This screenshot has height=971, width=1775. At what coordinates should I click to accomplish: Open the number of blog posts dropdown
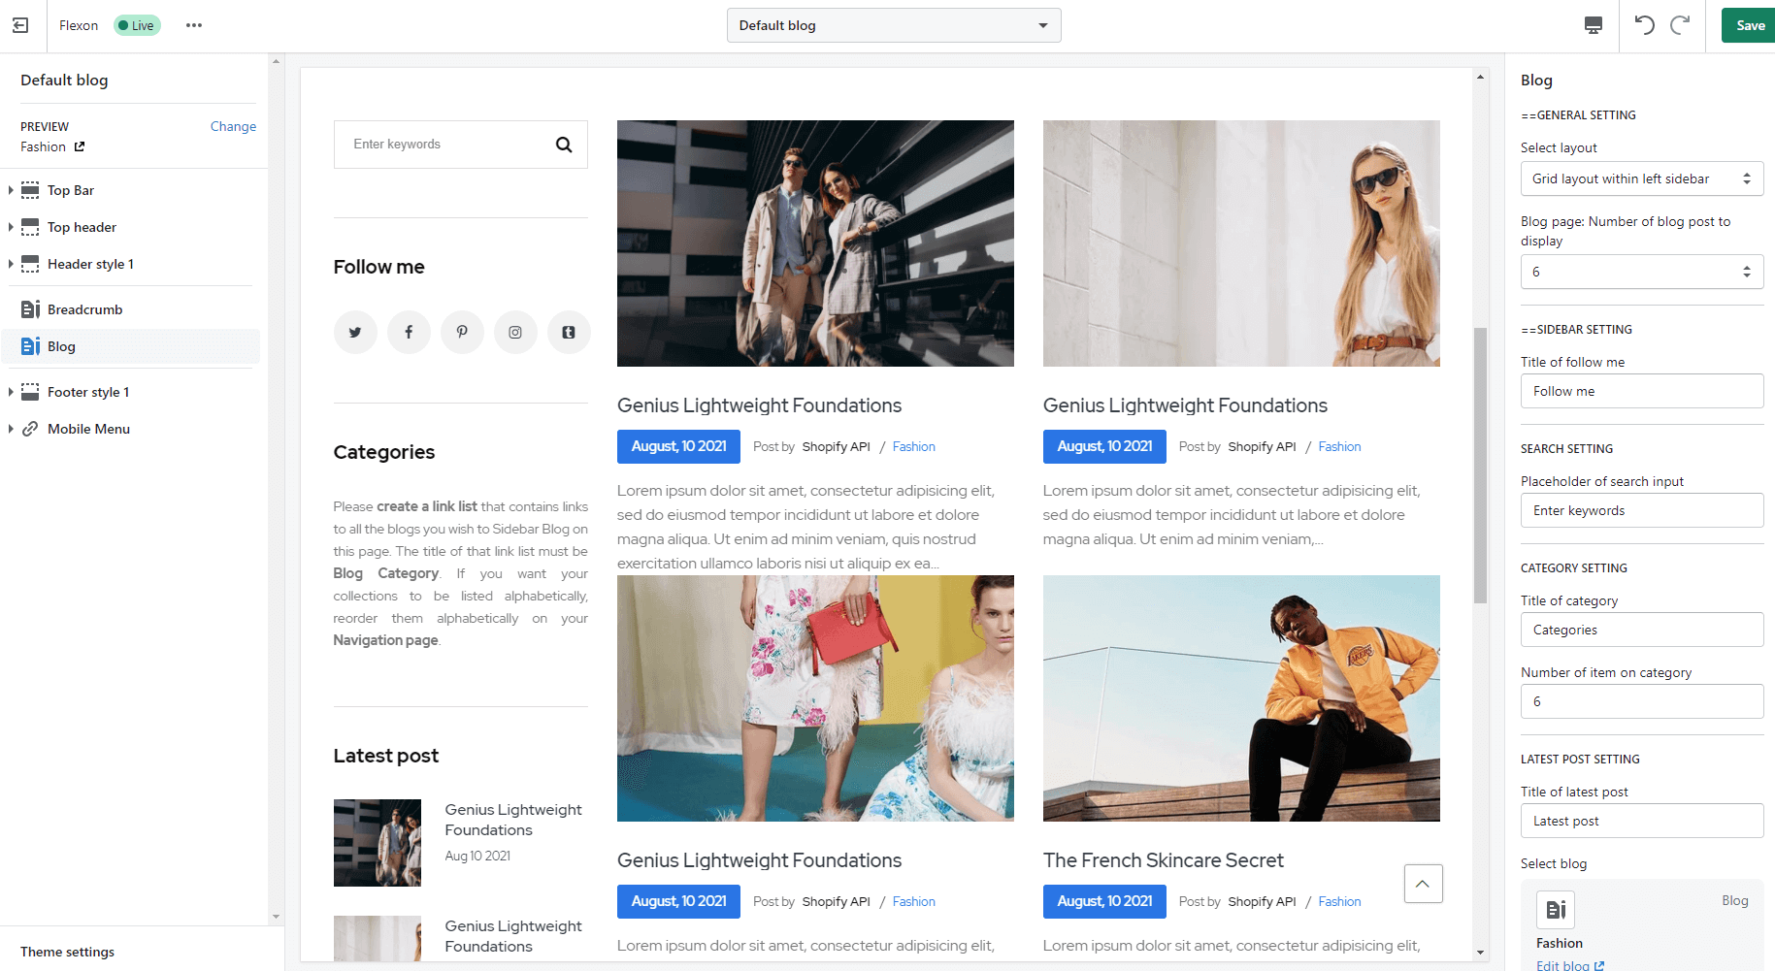(x=1641, y=272)
